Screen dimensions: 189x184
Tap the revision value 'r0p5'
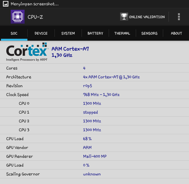(88, 86)
